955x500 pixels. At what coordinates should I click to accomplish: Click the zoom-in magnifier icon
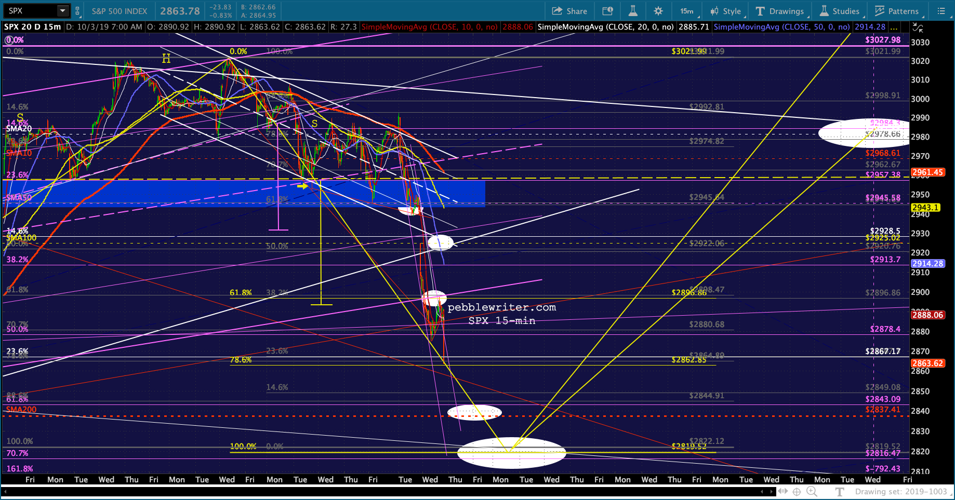tap(812, 492)
